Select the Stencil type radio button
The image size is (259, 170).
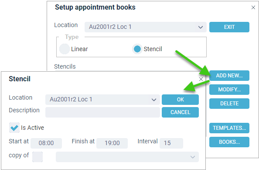click(137, 49)
